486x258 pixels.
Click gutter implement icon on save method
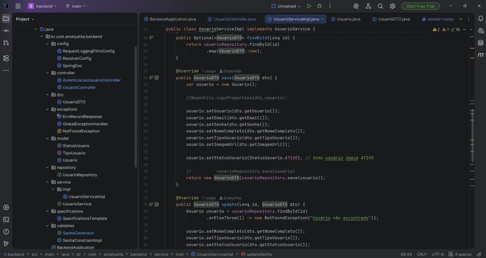tap(151, 77)
